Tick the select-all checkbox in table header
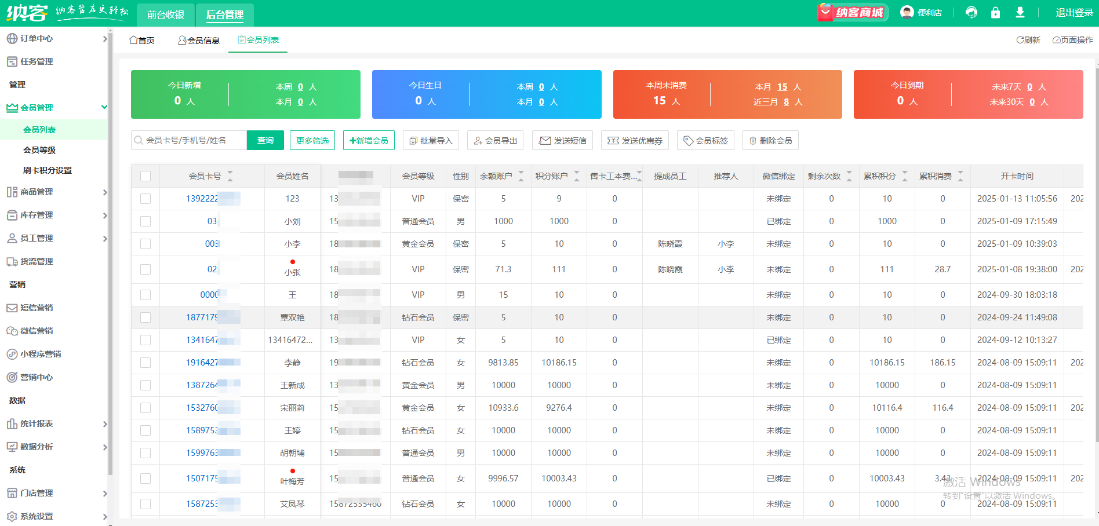The image size is (1099, 526). coord(145,176)
